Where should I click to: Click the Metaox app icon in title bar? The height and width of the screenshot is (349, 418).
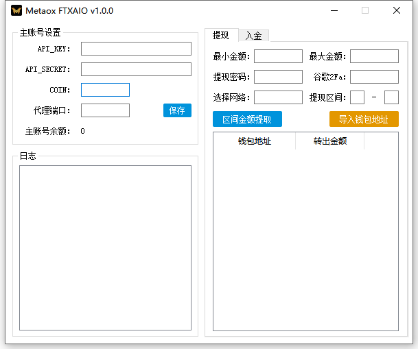pyautogui.click(x=16, y=11)
